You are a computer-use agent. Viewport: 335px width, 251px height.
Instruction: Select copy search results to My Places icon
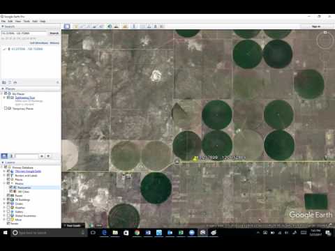(4, 82)
